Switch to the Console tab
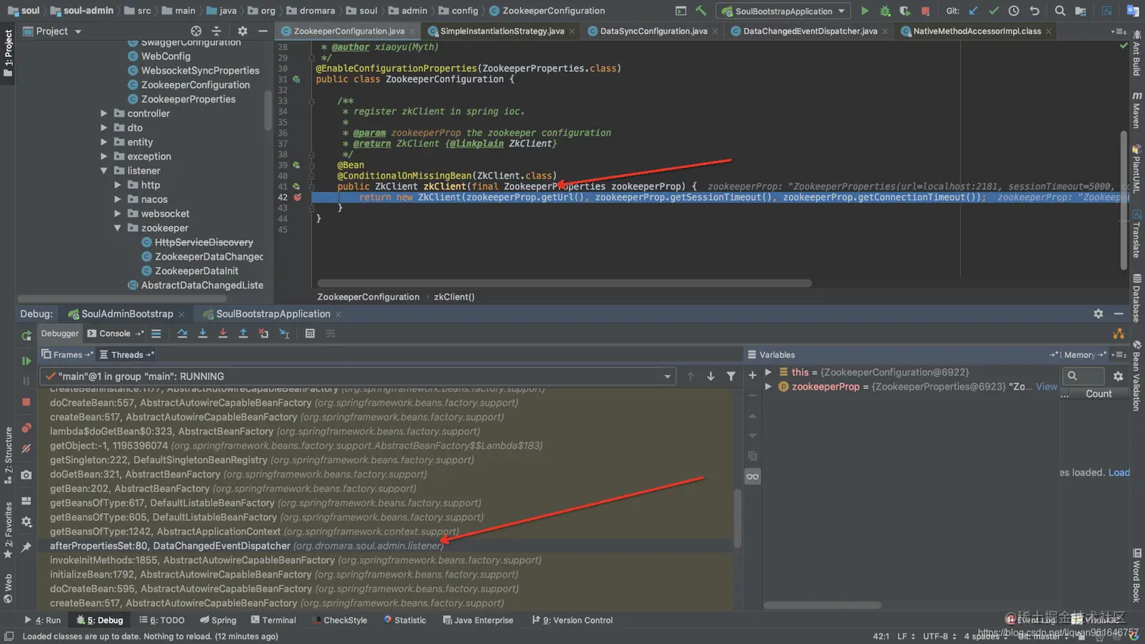The height and width of the screenshot is (644, 1145). [114, 334]
